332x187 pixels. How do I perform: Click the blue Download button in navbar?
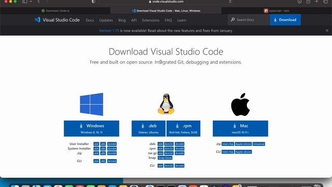pos(285,20)
